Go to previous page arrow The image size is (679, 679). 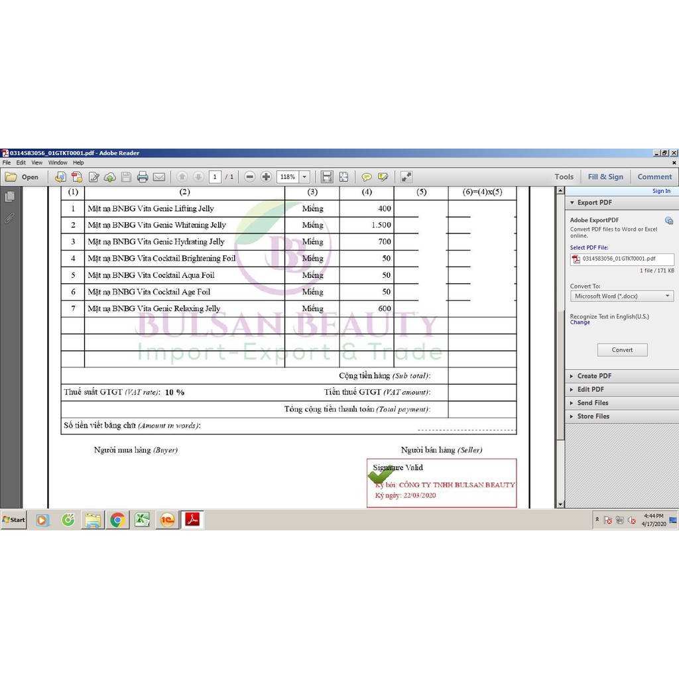point(182,176)
